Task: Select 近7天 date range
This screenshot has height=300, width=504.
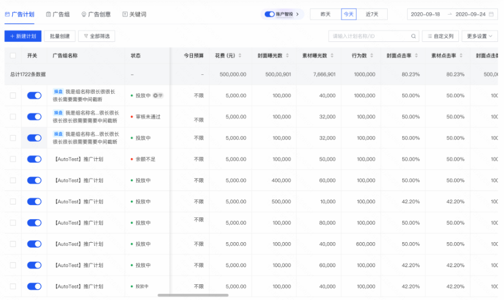Action: (x=372, y=14)
